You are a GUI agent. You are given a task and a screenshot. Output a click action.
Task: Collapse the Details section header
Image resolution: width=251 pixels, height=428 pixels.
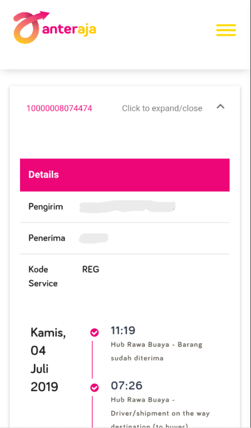43,174
